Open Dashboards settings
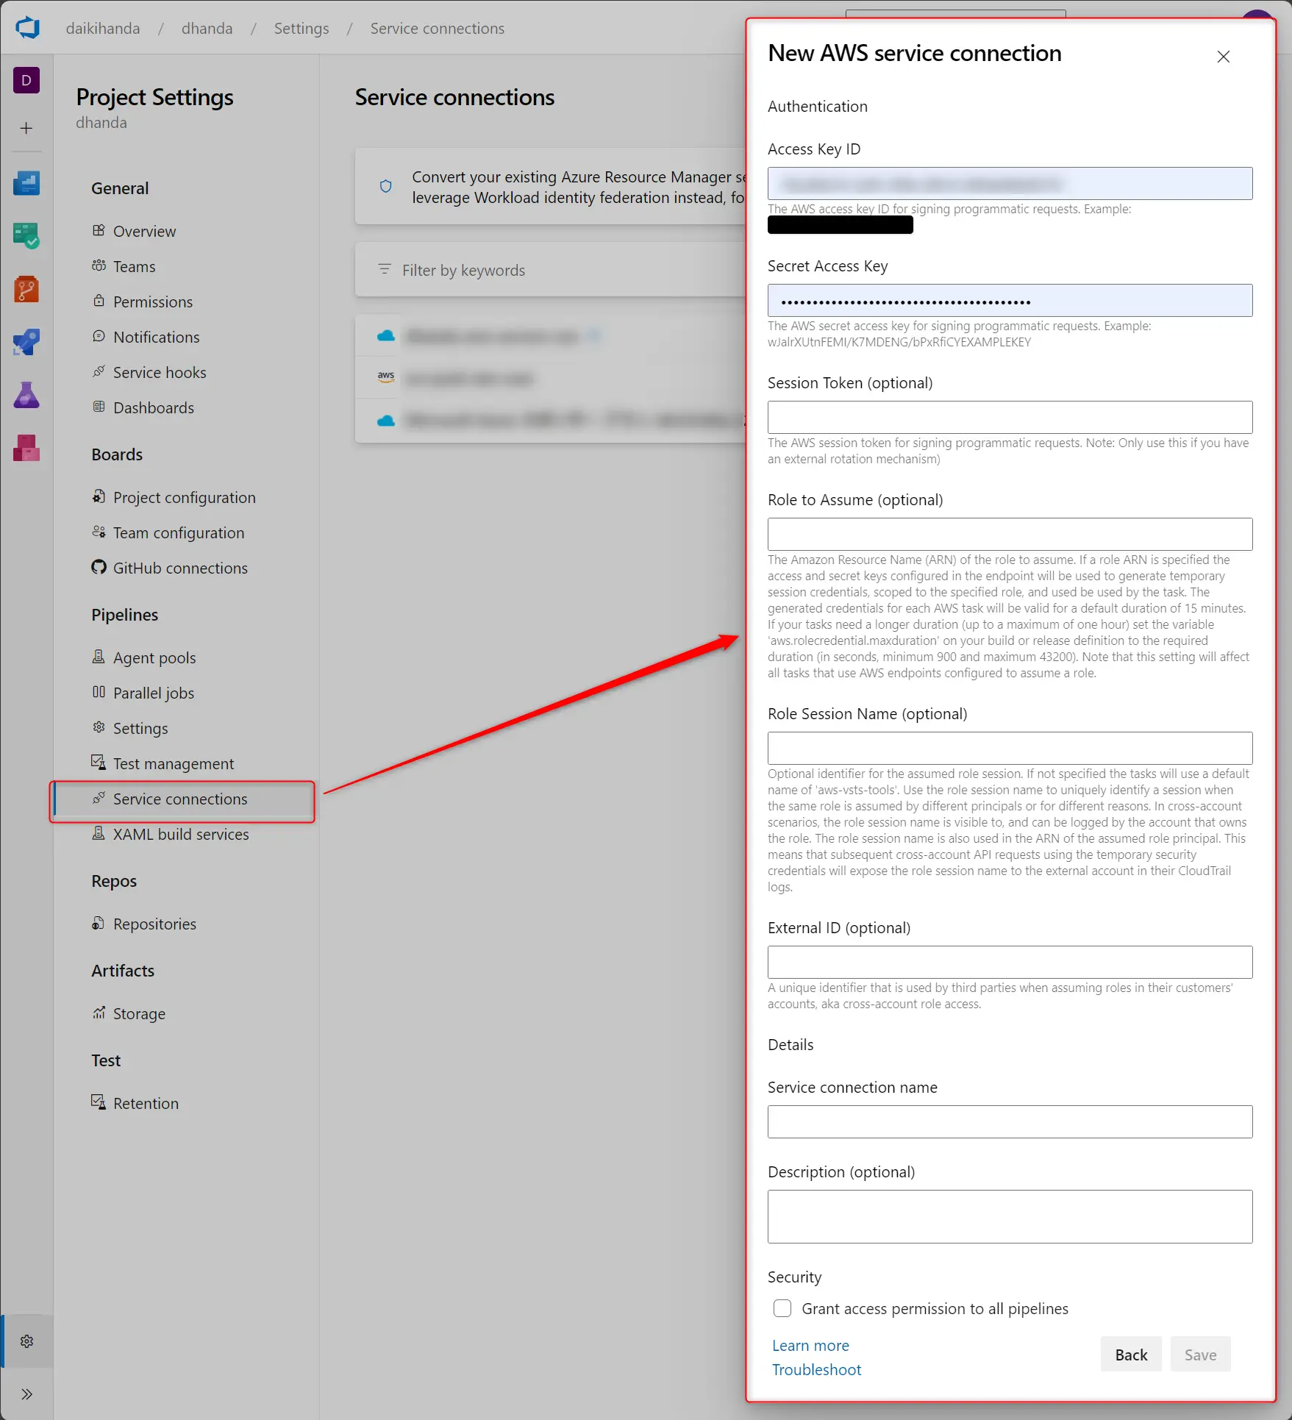 pos(154,407)
